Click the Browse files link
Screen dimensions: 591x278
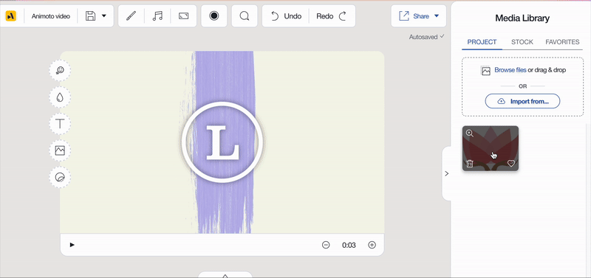(x=510, y=70)
